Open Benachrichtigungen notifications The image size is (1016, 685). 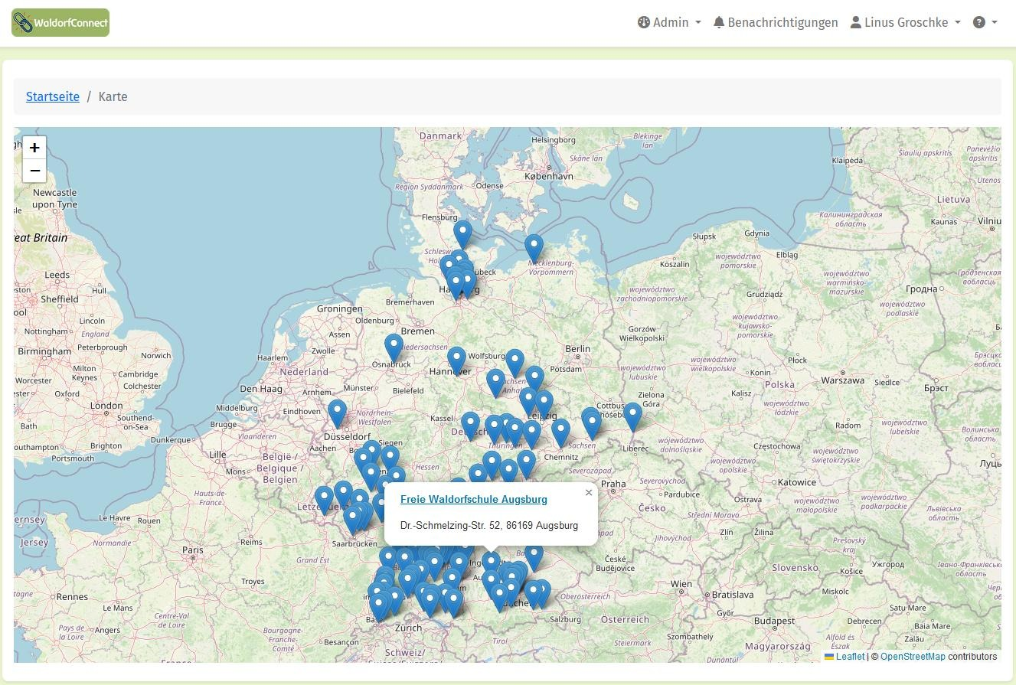(x=775, y=22)
